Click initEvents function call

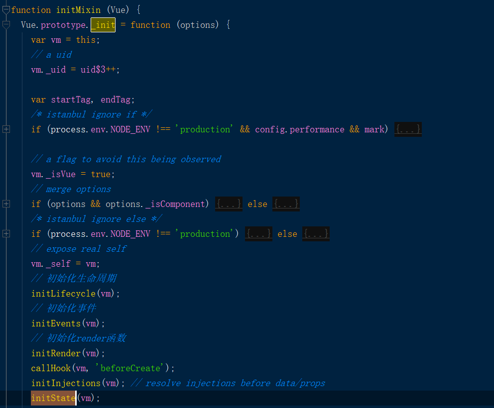56,323
